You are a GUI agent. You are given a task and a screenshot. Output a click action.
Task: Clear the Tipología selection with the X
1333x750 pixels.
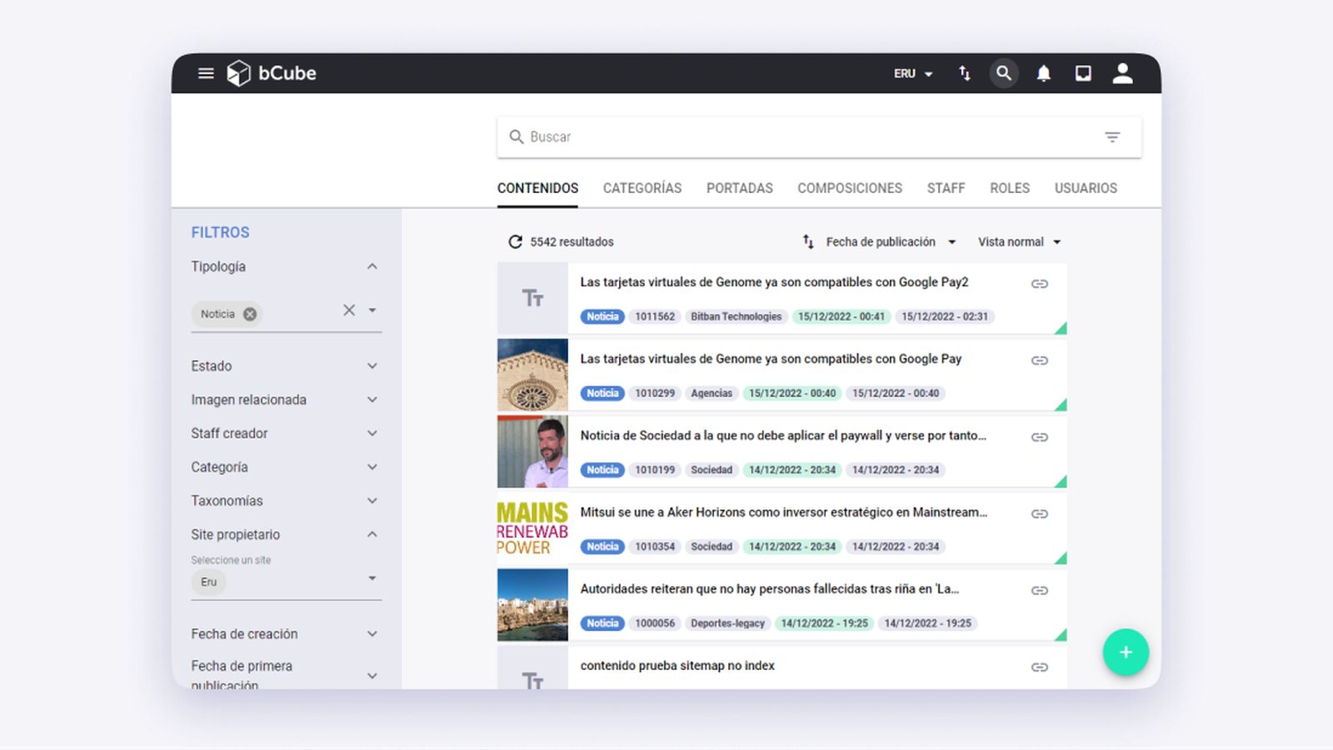click(349, 310)
